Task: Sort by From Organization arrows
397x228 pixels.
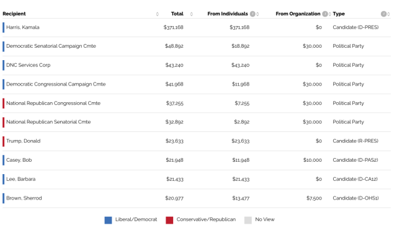Action: pyautogui.click(x=329, y=14)
